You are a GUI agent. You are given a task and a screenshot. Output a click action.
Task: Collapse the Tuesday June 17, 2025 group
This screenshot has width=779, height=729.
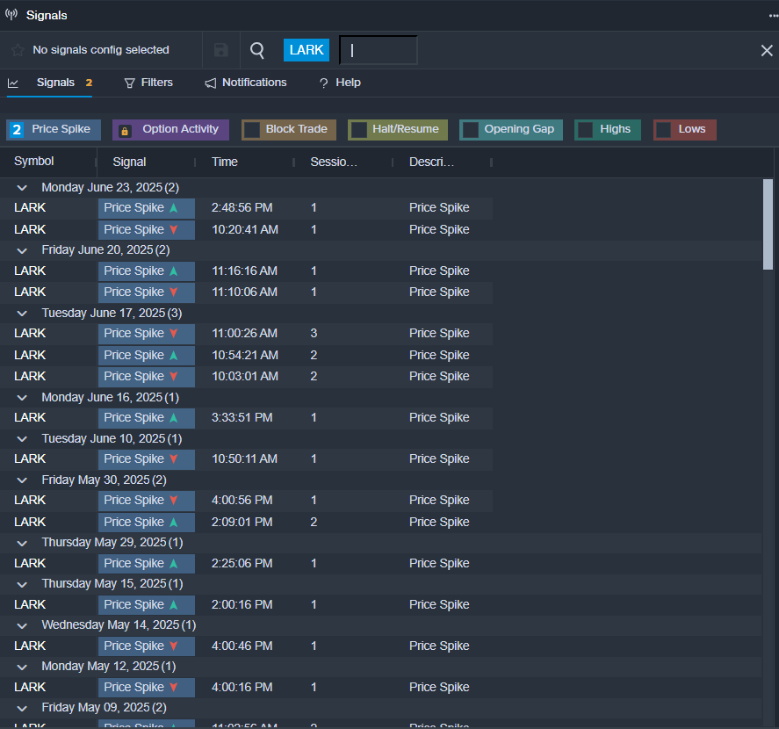point(22,313)
